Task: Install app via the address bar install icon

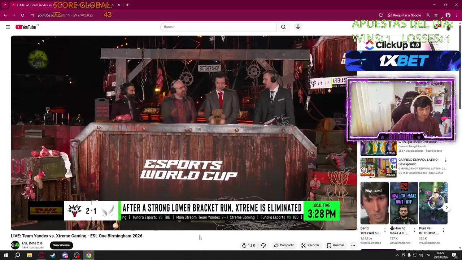Action: [381, 15]
